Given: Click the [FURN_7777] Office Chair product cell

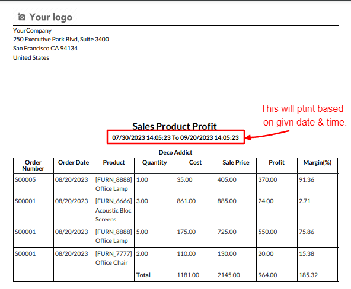Looking at the screenshot, I should tap(114, 258).
